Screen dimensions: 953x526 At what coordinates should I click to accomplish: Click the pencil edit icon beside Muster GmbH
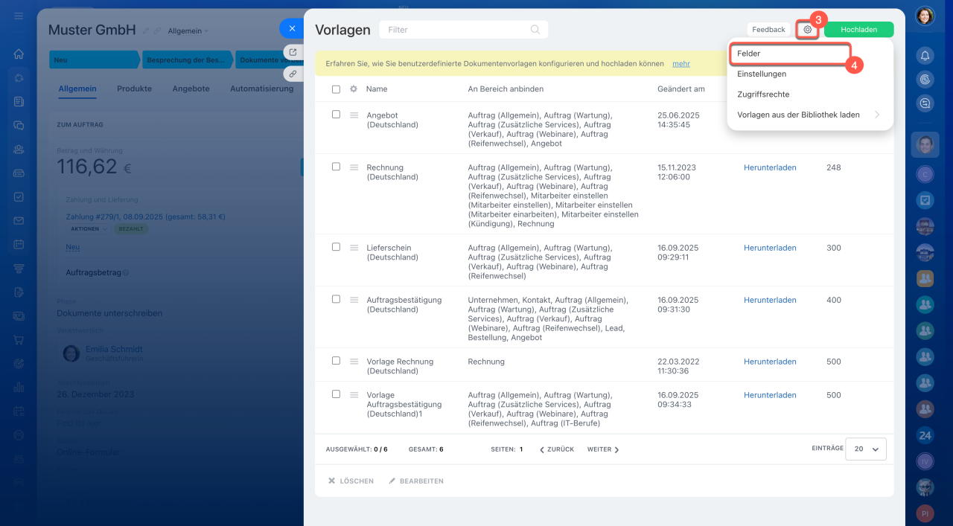click(146, 31)
